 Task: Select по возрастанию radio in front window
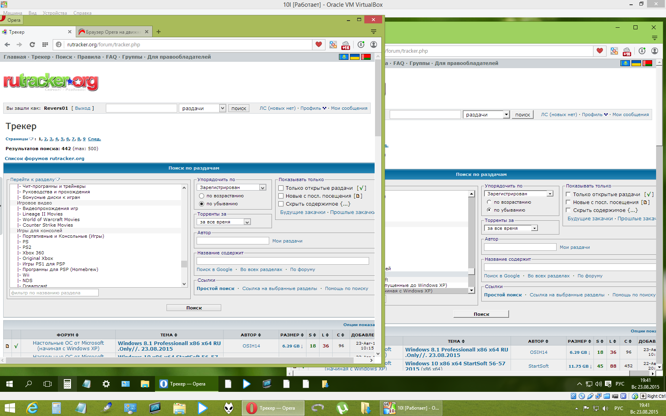click(201, 196)
